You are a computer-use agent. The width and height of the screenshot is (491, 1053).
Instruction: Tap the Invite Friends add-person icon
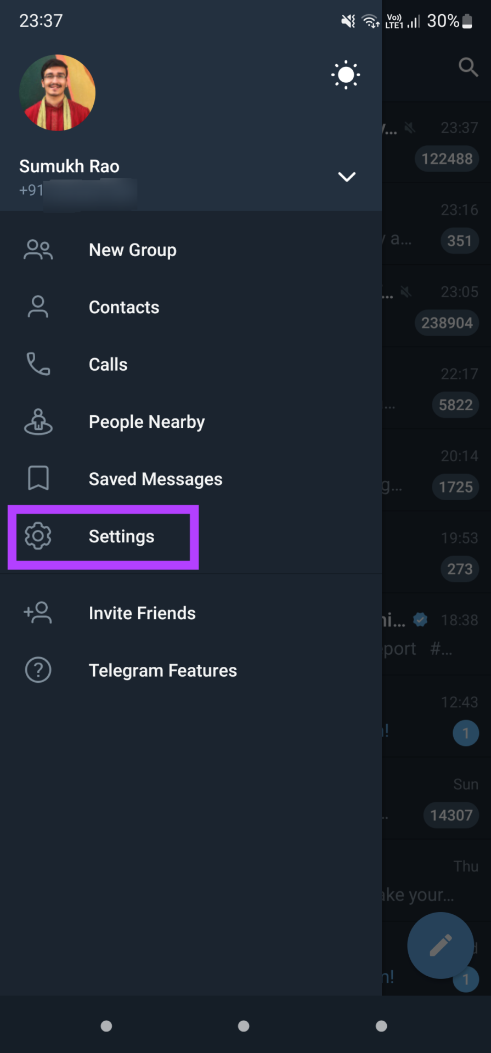click(x=38, y=613)
